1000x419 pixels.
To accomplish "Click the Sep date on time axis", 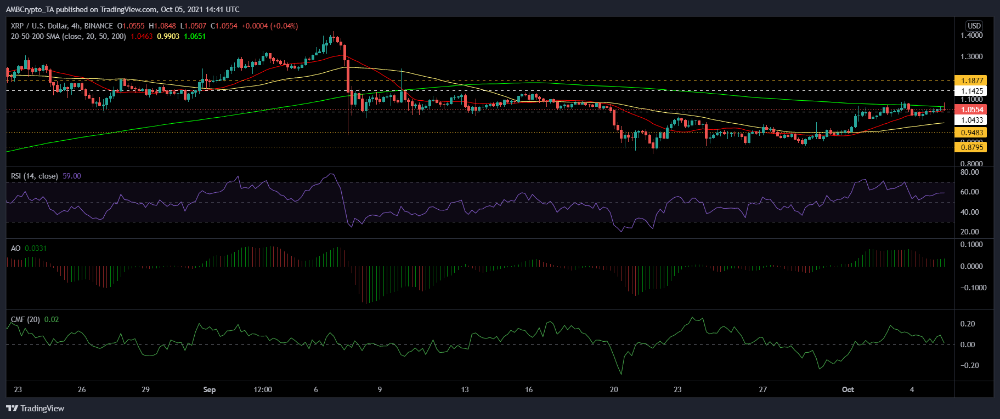I will coord(210,389).
